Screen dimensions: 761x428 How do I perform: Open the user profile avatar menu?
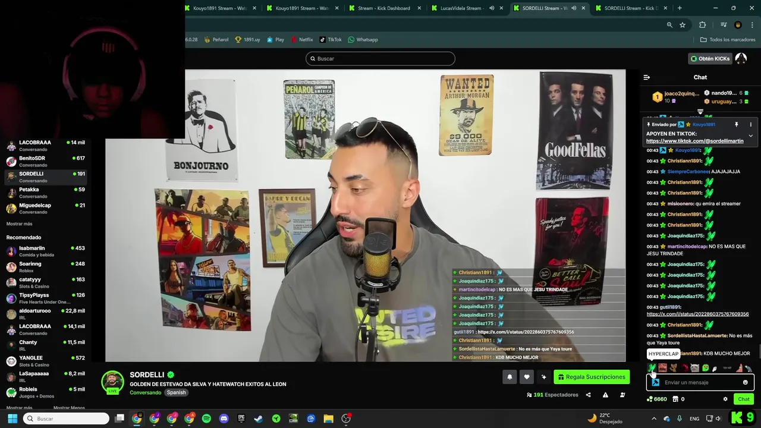coord(741,58)
